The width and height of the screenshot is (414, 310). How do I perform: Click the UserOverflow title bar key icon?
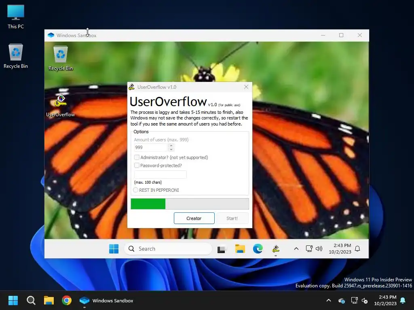coord(131,87)
